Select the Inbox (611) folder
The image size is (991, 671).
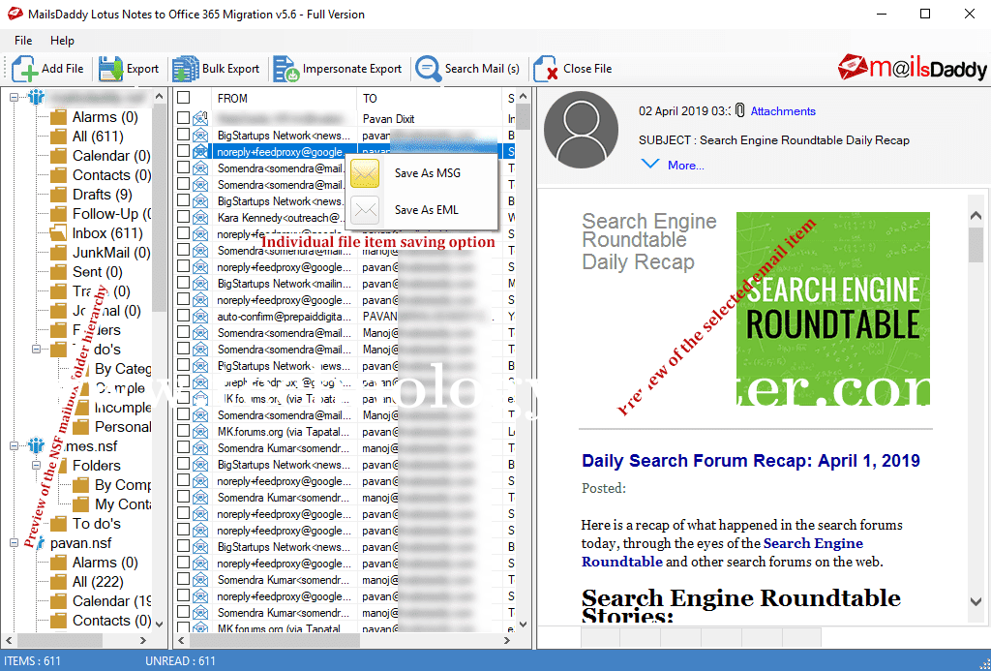pos(107,233)
